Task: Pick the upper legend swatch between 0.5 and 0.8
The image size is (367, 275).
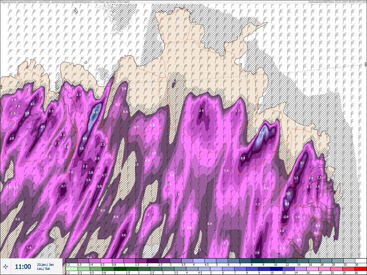Action: (x=106, y=261)
